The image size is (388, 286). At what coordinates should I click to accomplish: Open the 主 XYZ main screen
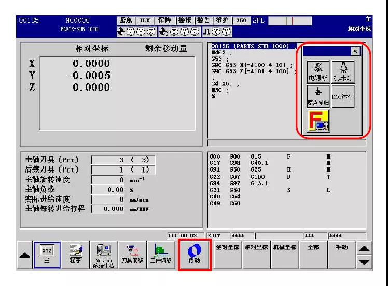47,255
